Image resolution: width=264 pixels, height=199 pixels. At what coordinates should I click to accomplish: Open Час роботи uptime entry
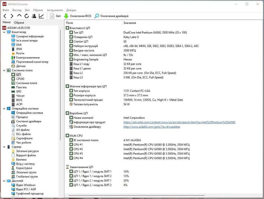pyautogui.click(x=21, y=142)
